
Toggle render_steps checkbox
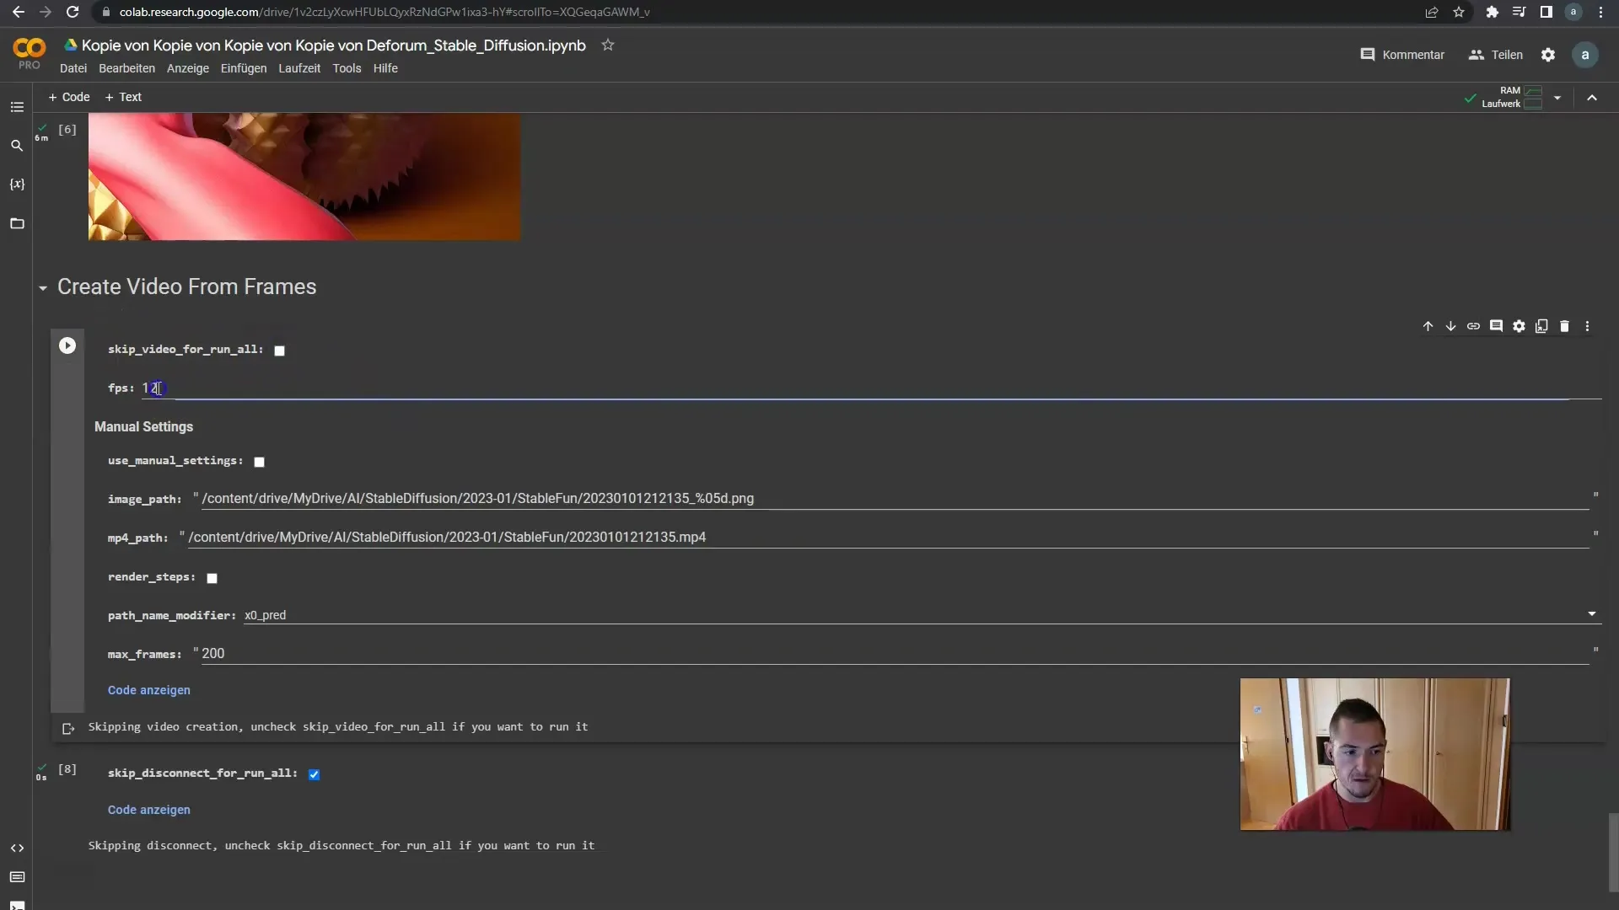212,576
